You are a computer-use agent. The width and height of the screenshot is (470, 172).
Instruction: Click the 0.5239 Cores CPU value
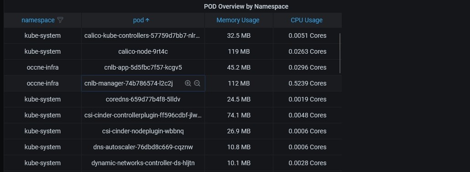coord(307,83)
